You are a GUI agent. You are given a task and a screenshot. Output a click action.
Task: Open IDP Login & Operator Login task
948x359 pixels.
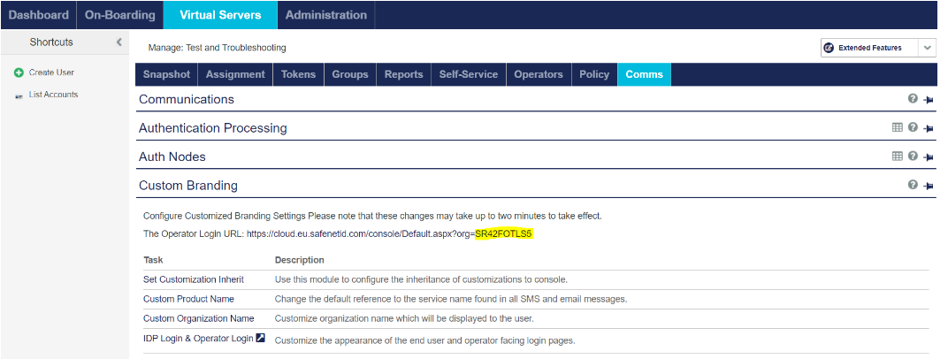[198, 339]
